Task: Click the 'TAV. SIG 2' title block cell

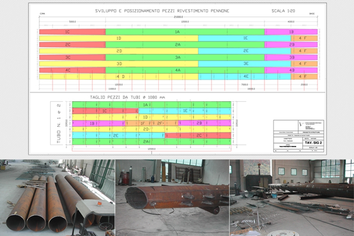Action: (x=313, y=143)
